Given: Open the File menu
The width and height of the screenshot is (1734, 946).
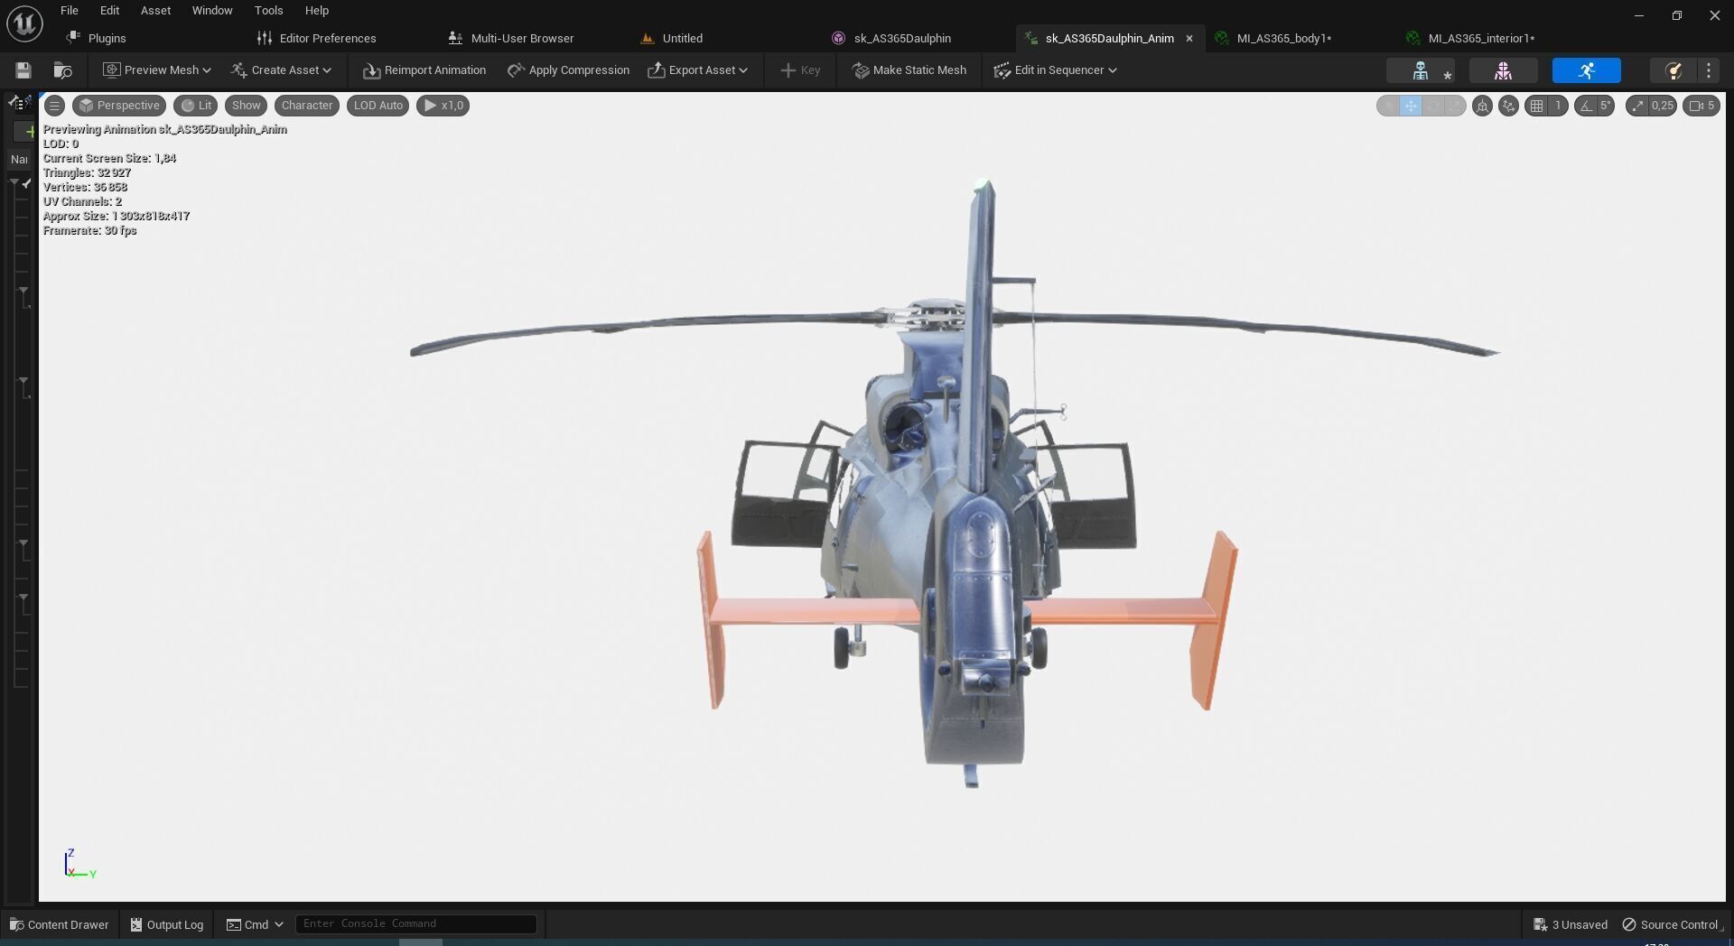Looking at the screenshot, I should coord(70,11).
